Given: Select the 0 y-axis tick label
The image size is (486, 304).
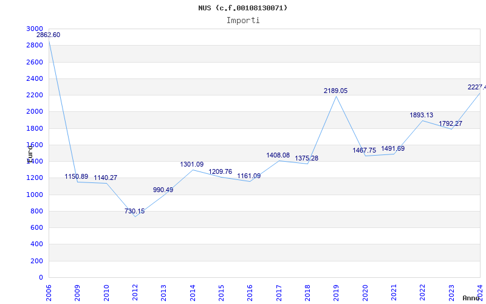Looking at the screenshot, I should [41, 278].
